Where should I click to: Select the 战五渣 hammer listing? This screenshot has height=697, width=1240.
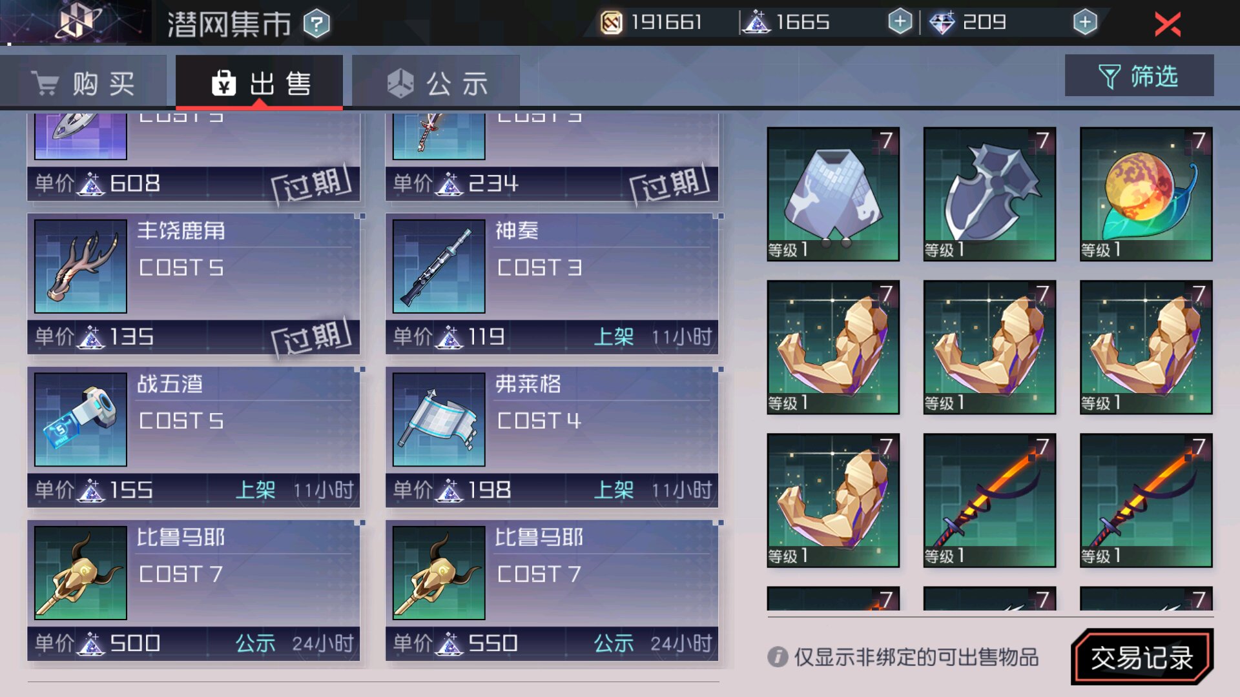coord(194,437)
